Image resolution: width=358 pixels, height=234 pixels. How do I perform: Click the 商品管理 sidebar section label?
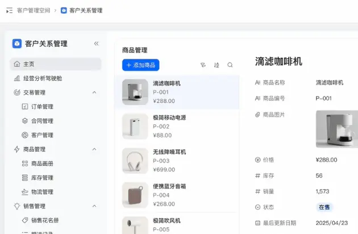[34, 149]
